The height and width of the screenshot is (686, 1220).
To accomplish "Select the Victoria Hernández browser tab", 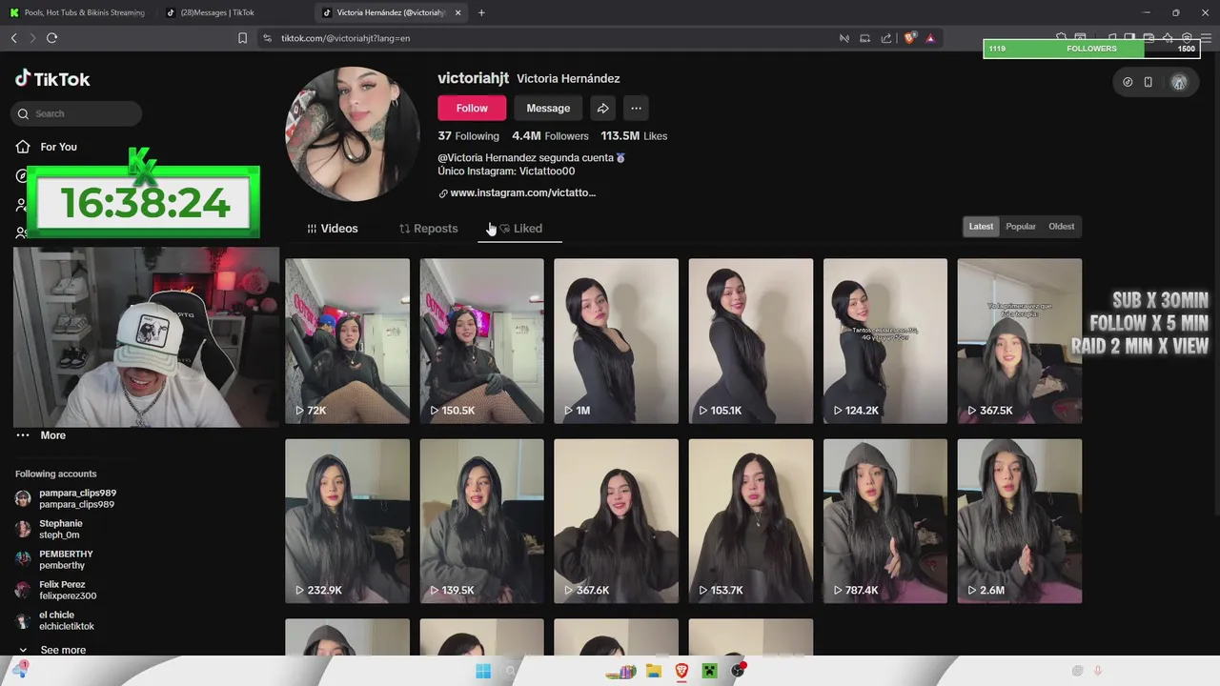I will (389, 12).
